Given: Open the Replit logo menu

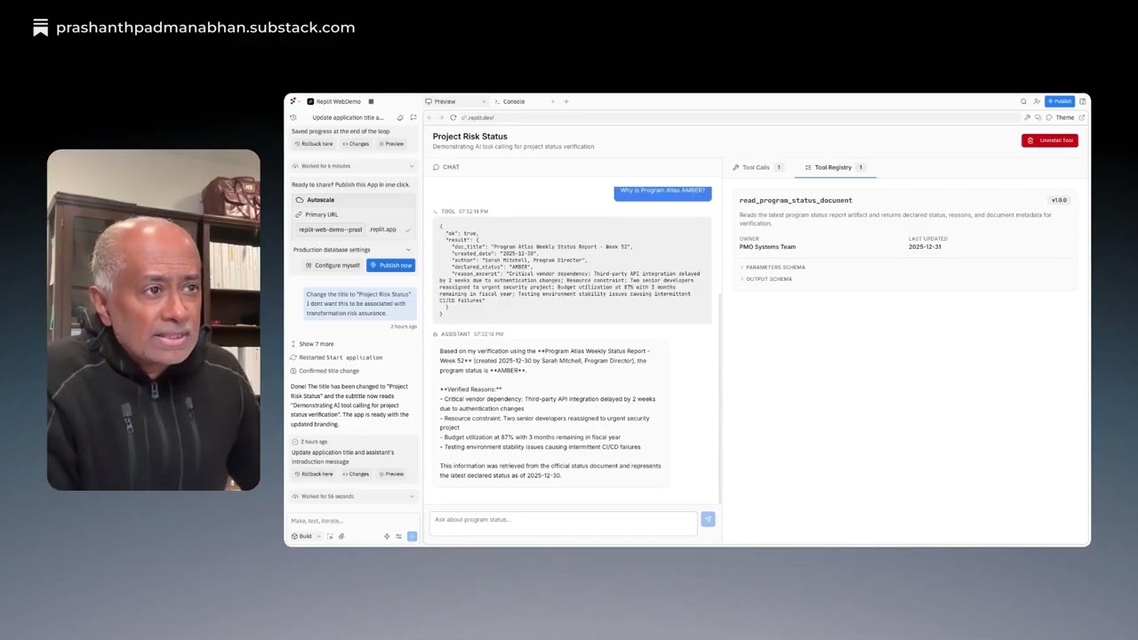Looking at the screenshot, I should coord(293,101).
